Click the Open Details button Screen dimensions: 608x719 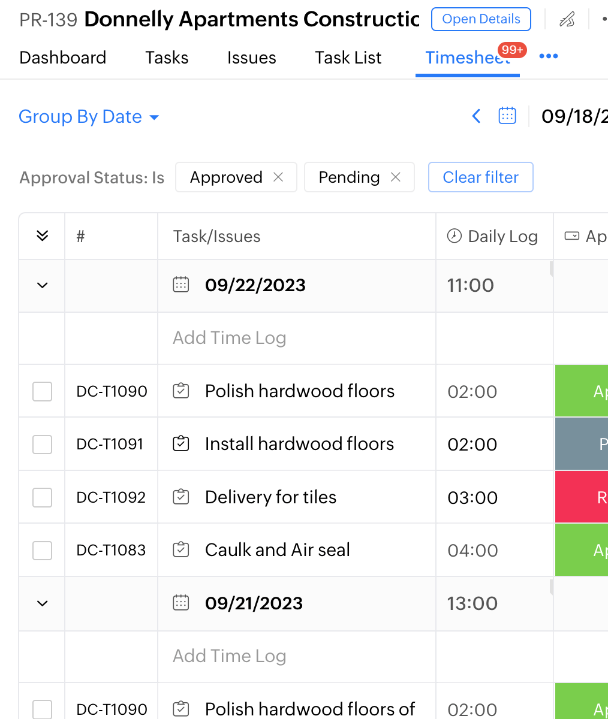[x=481, y=19]
